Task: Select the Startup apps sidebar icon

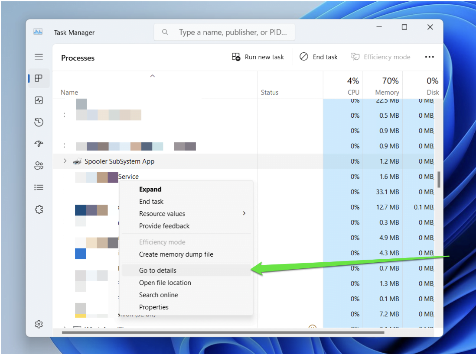Action: [39, 144]
